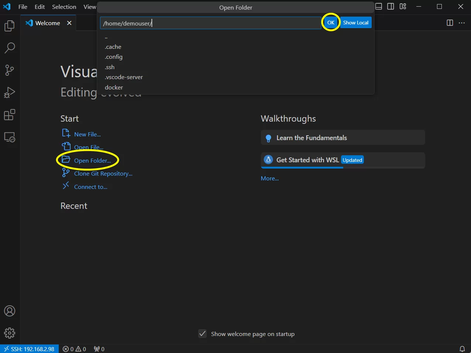The width and height of the screenshot is (471, 353).
Task: Click the Manage settings gear icon
Action: 10,333
